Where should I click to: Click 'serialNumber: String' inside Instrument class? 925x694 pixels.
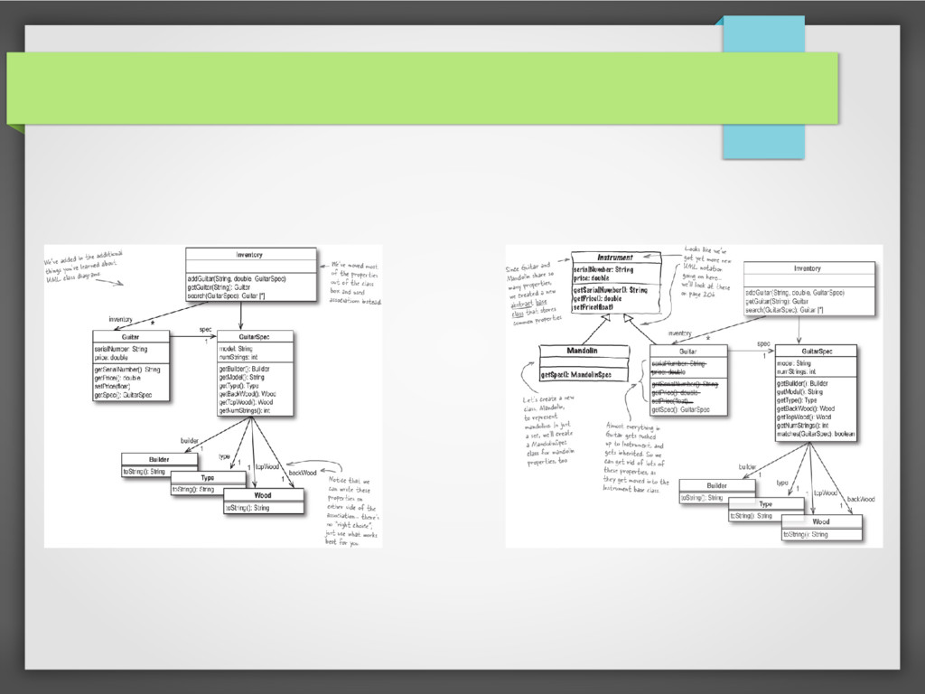[x=603, y=269]
